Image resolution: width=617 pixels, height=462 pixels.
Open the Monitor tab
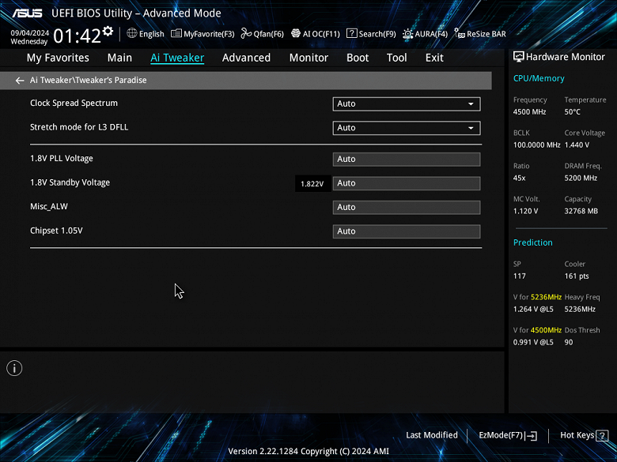click(x=308, y=58)
